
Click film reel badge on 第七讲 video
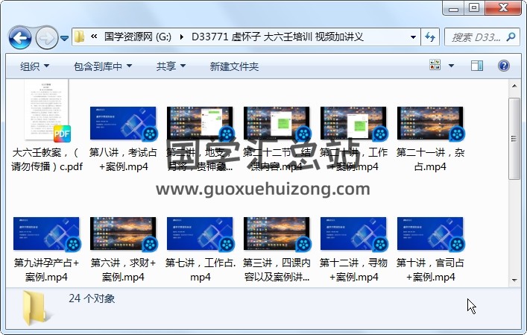coord(227,245)
